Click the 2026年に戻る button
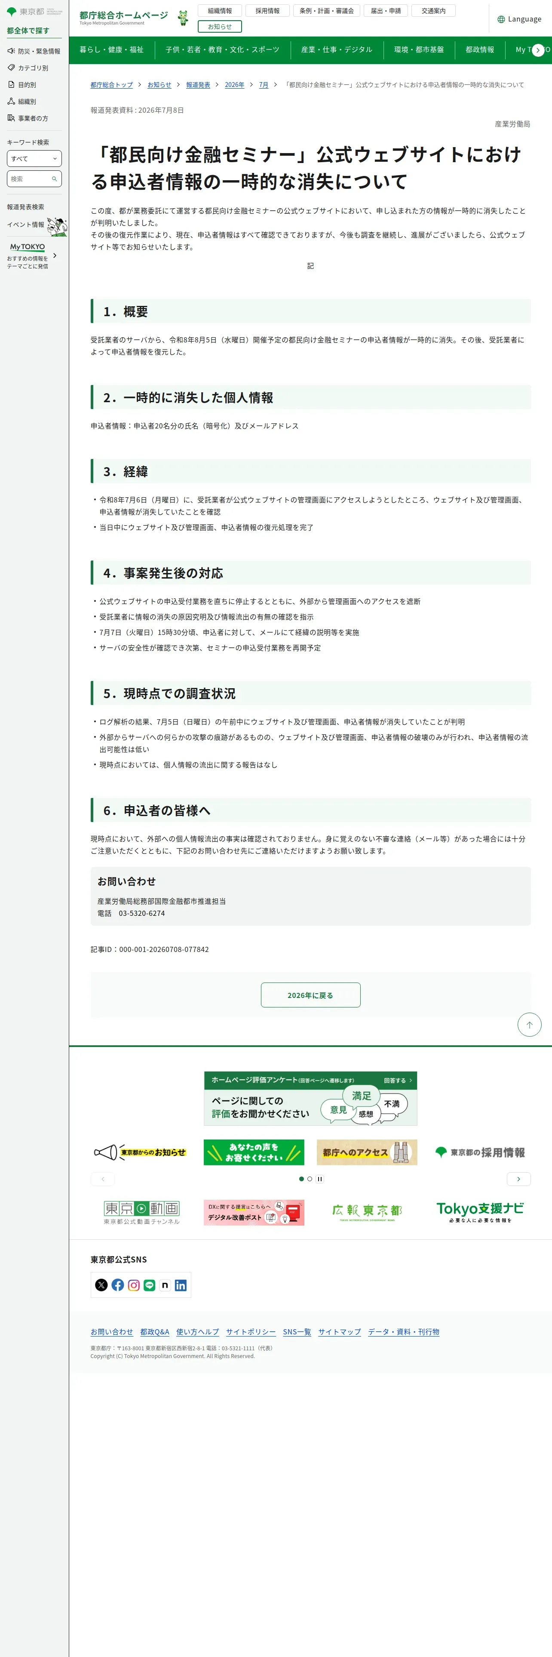Viewport: 552px width, 1657px height. [310, 995]
